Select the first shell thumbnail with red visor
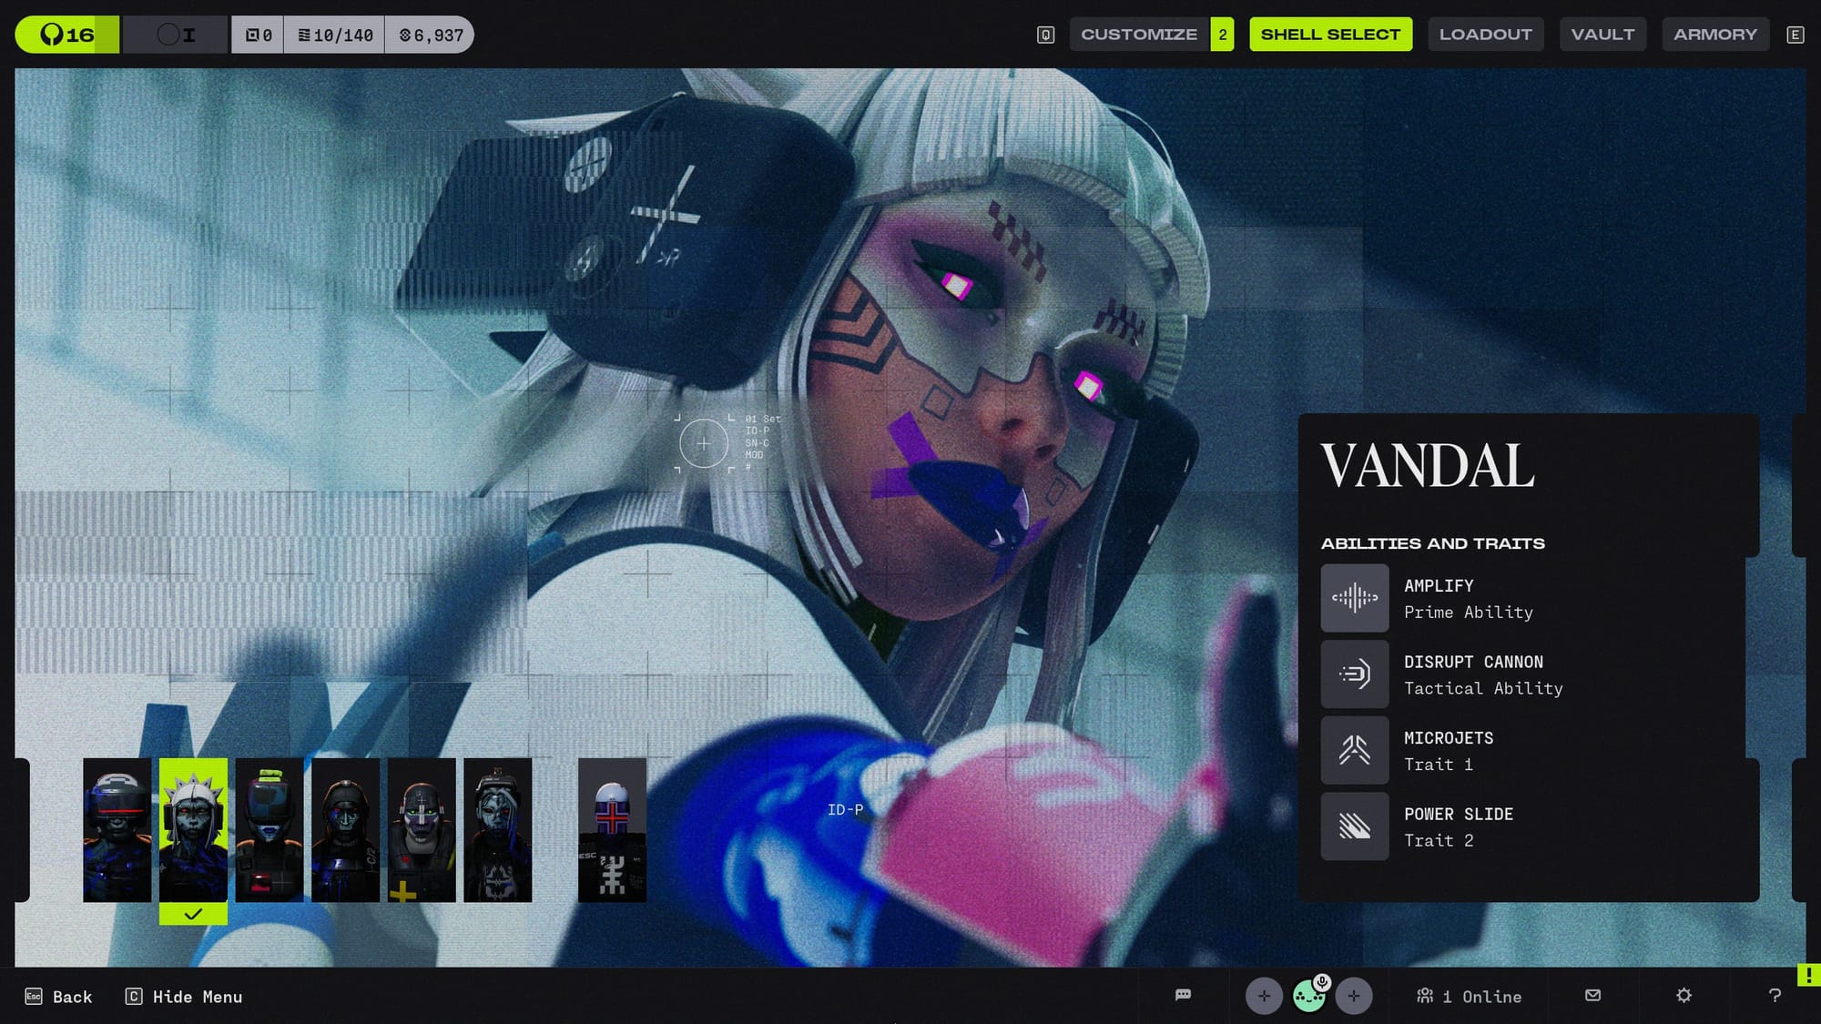The height and width of the screenshot is (1024, 1821). point(117,829)
